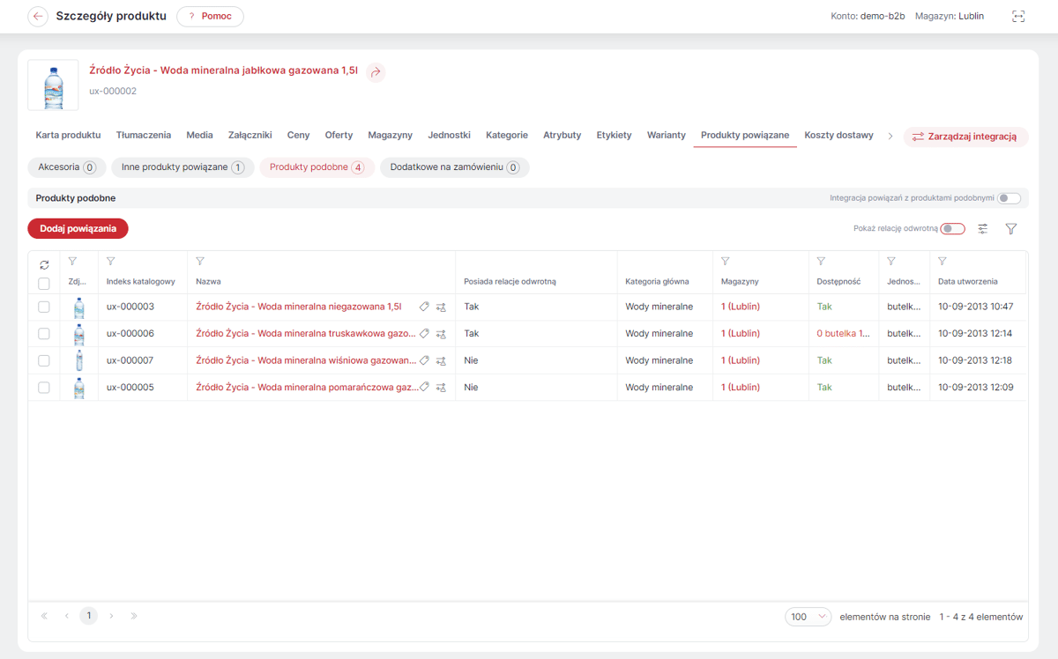Click the date 10-09-2013 12:18

975,360
